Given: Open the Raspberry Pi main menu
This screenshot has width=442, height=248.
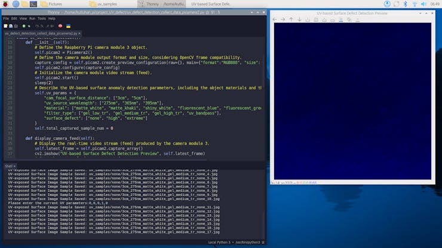Looking at the screenshot, I should click(5, 4).
